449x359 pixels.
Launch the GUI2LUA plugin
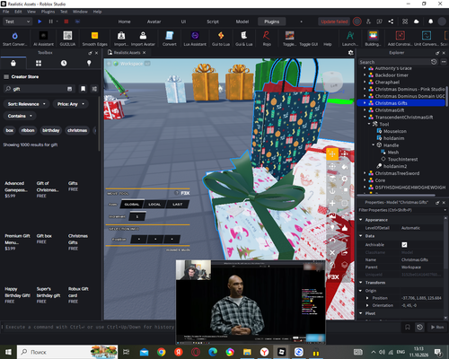pos(67,39)
